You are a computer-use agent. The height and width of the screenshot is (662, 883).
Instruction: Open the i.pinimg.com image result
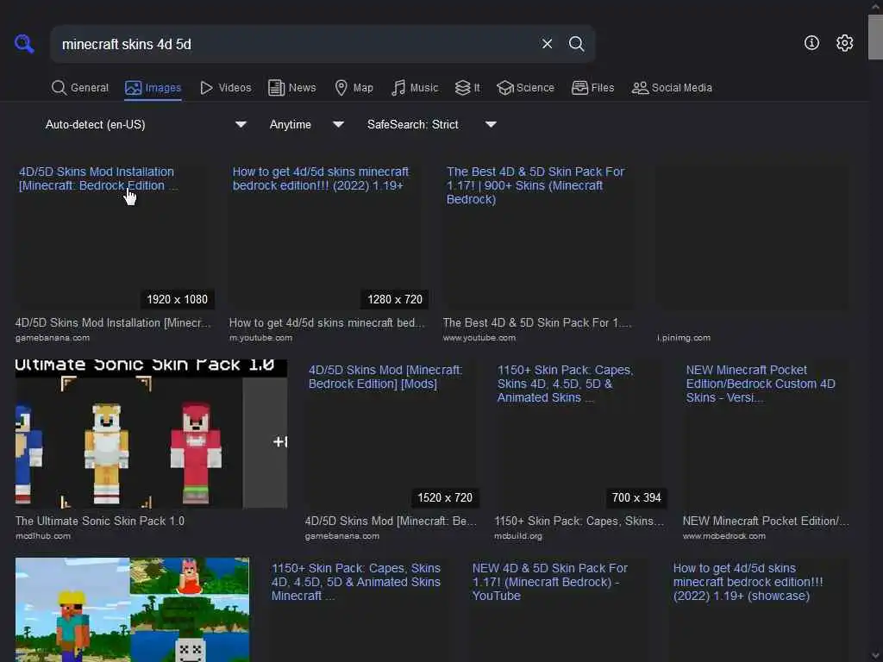(752, 236)
